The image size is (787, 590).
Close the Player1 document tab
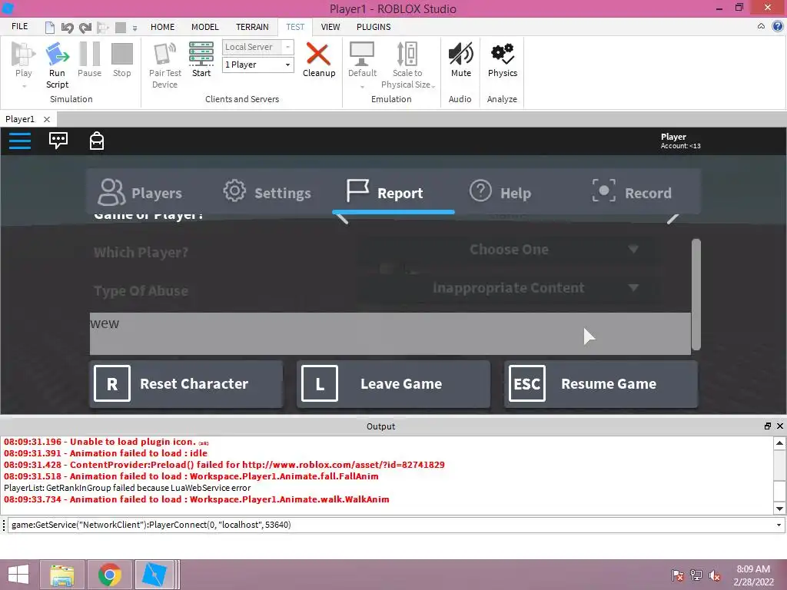point(47,119)
